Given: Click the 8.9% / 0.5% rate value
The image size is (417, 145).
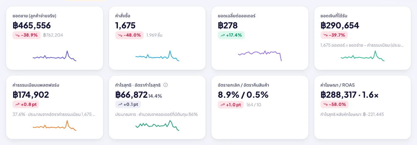Looking at the screenshot, I should point(243,94).
